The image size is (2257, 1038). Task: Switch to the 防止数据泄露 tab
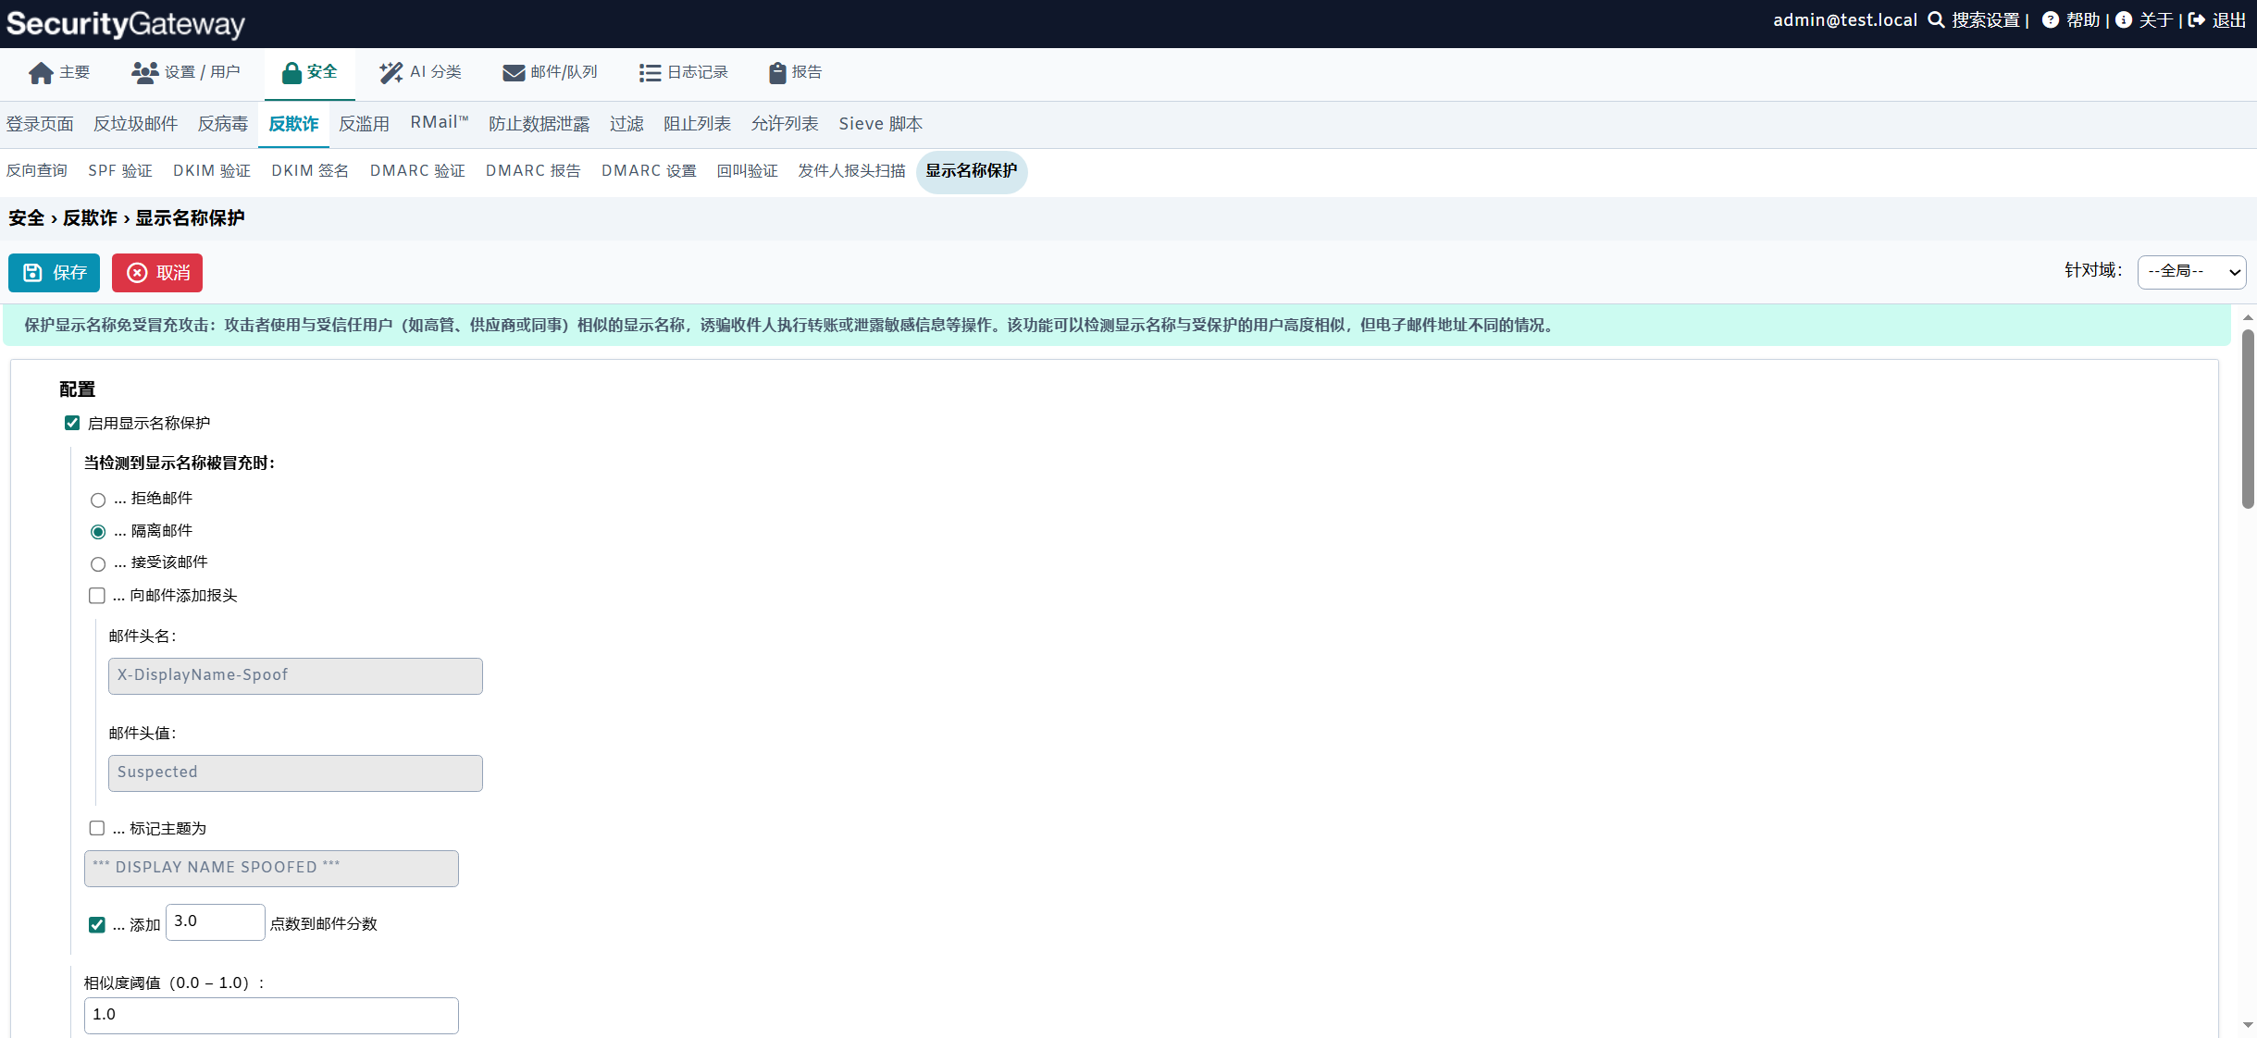[539, 124]
